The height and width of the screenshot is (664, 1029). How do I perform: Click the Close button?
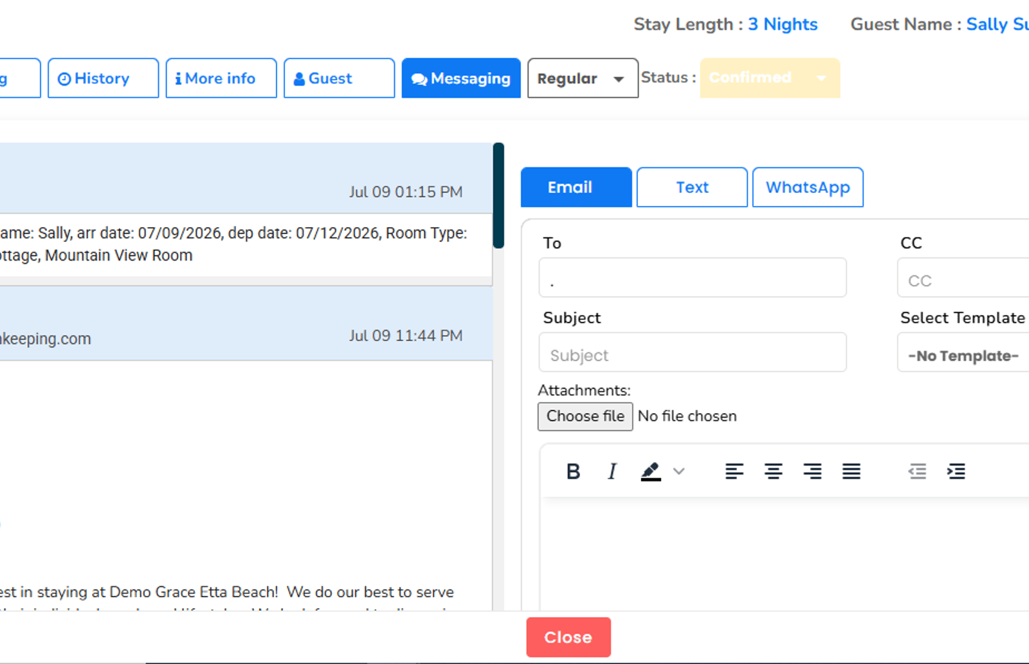(569, 638)
